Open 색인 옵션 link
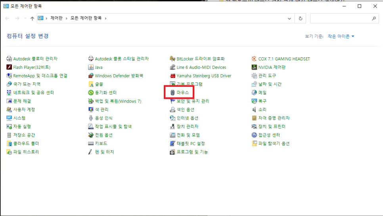 (x=186, y=109)
